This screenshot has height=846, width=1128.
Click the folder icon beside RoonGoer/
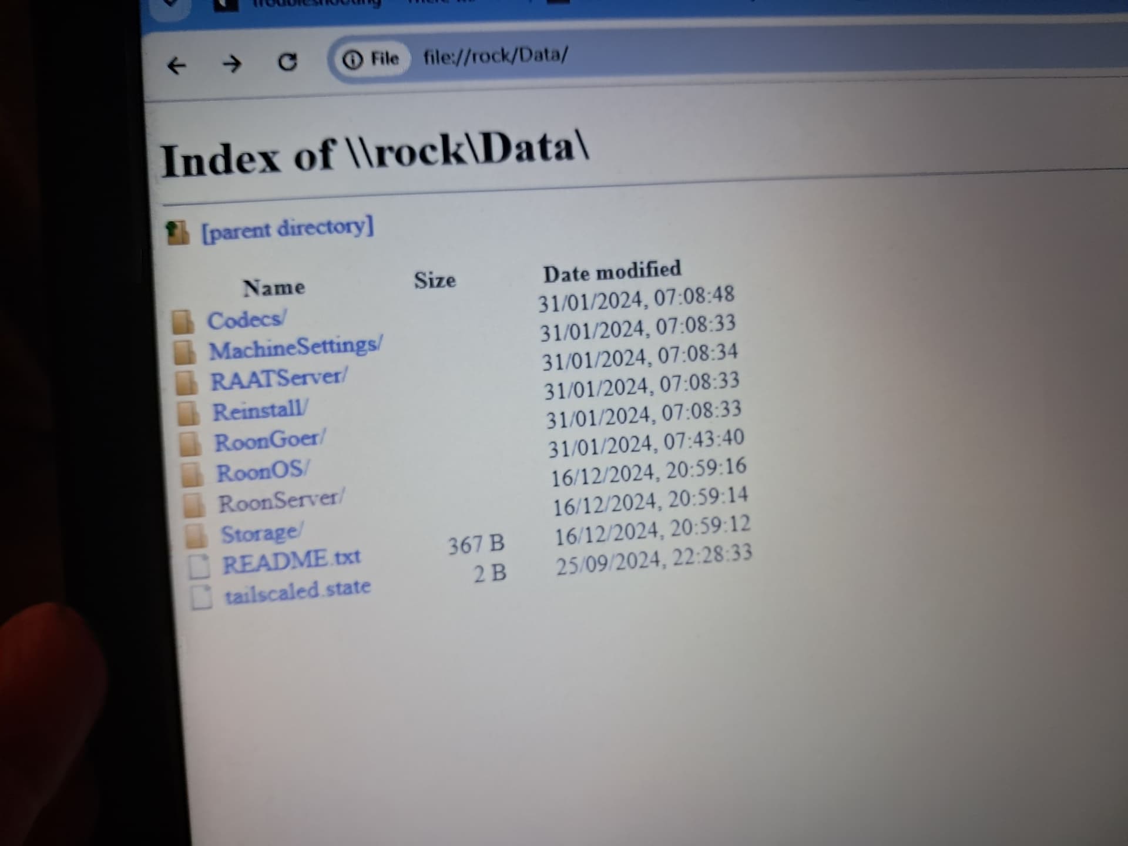coord(190,444)
